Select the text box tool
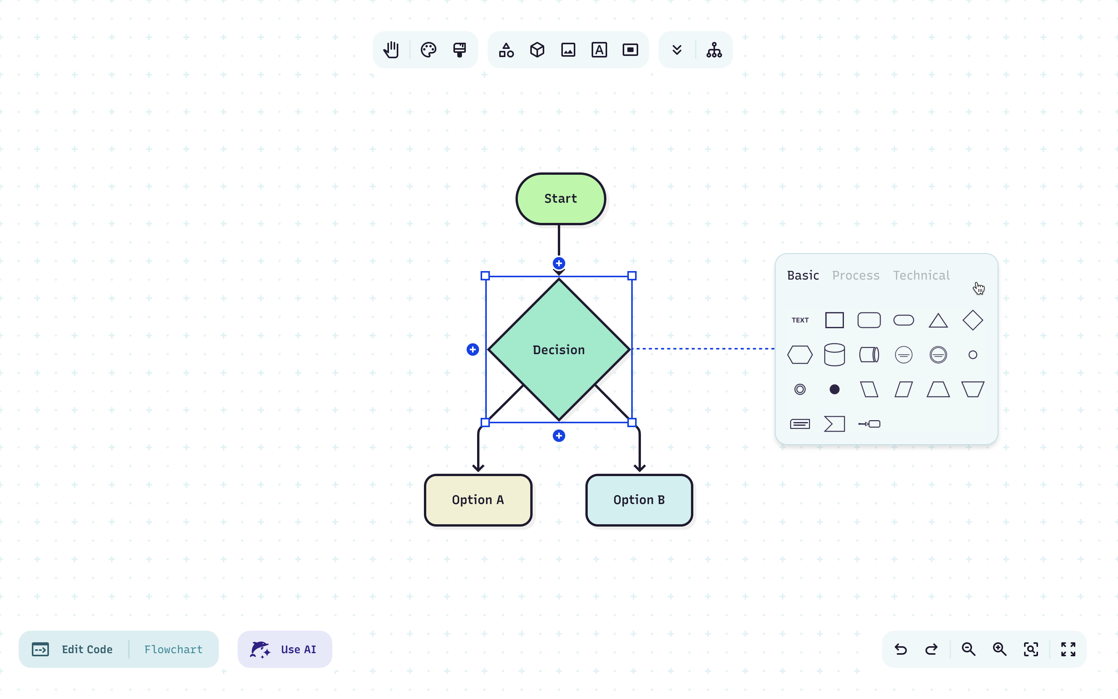This screenshot has height=699, width=1118. click(599, 50)
